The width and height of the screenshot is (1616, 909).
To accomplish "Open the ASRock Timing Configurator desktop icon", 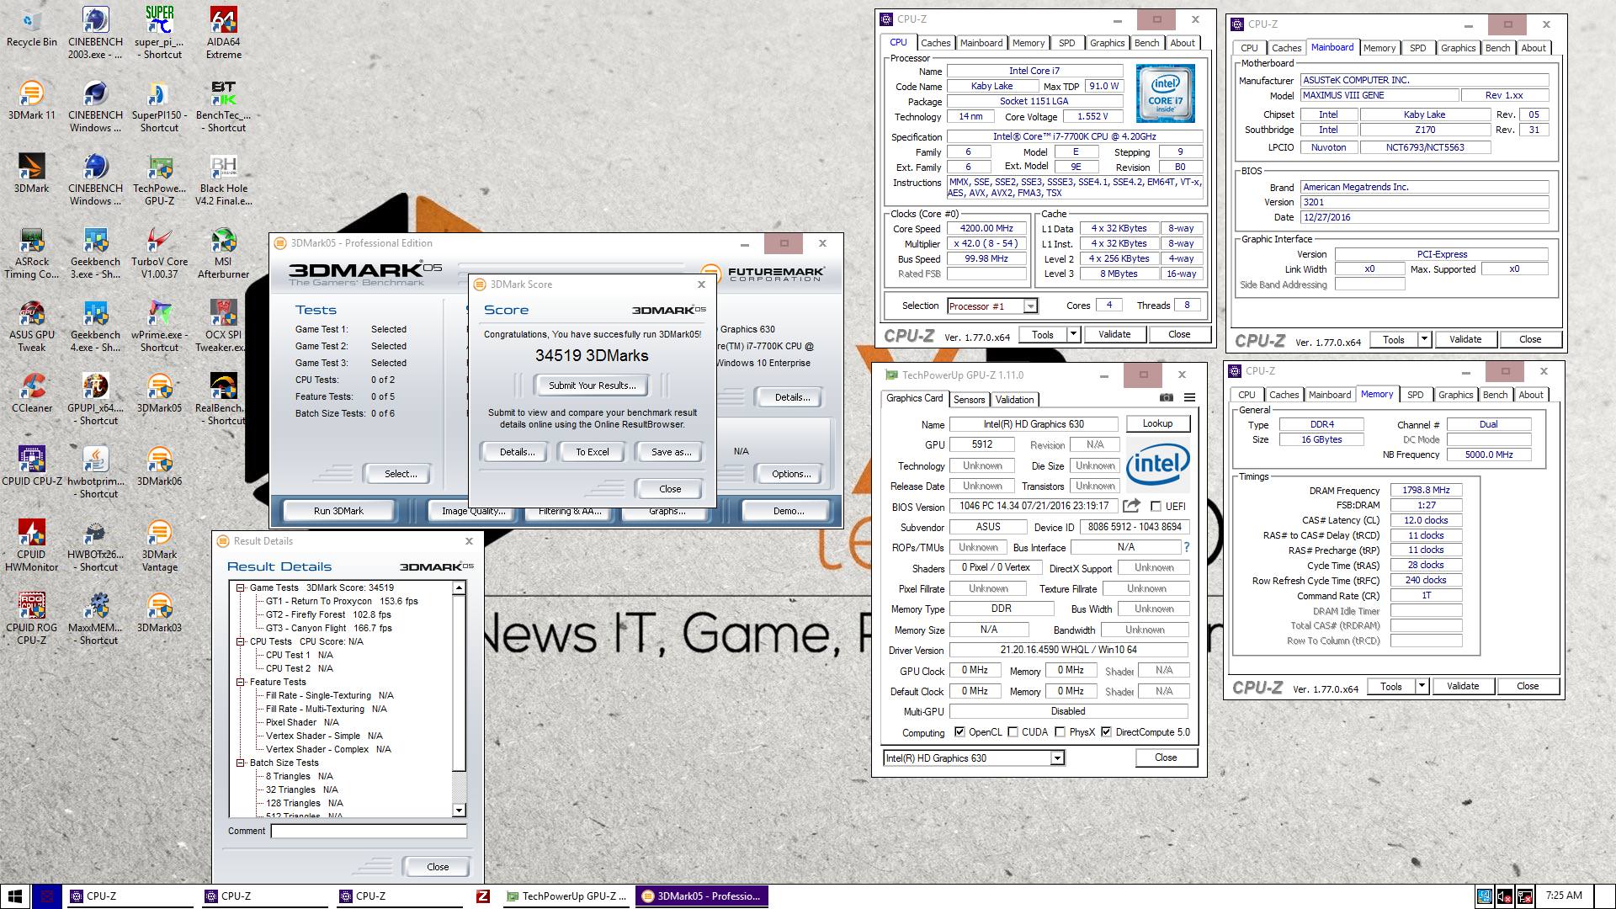I will (x=32, y=252).
